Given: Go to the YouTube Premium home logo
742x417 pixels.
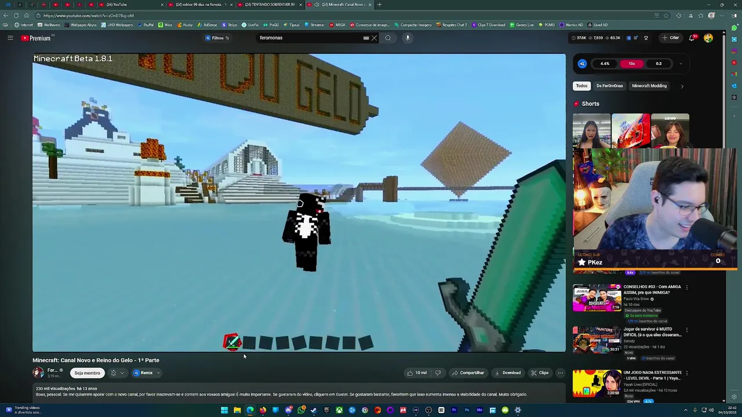Looking at the screenshot, I should point(36,38).
